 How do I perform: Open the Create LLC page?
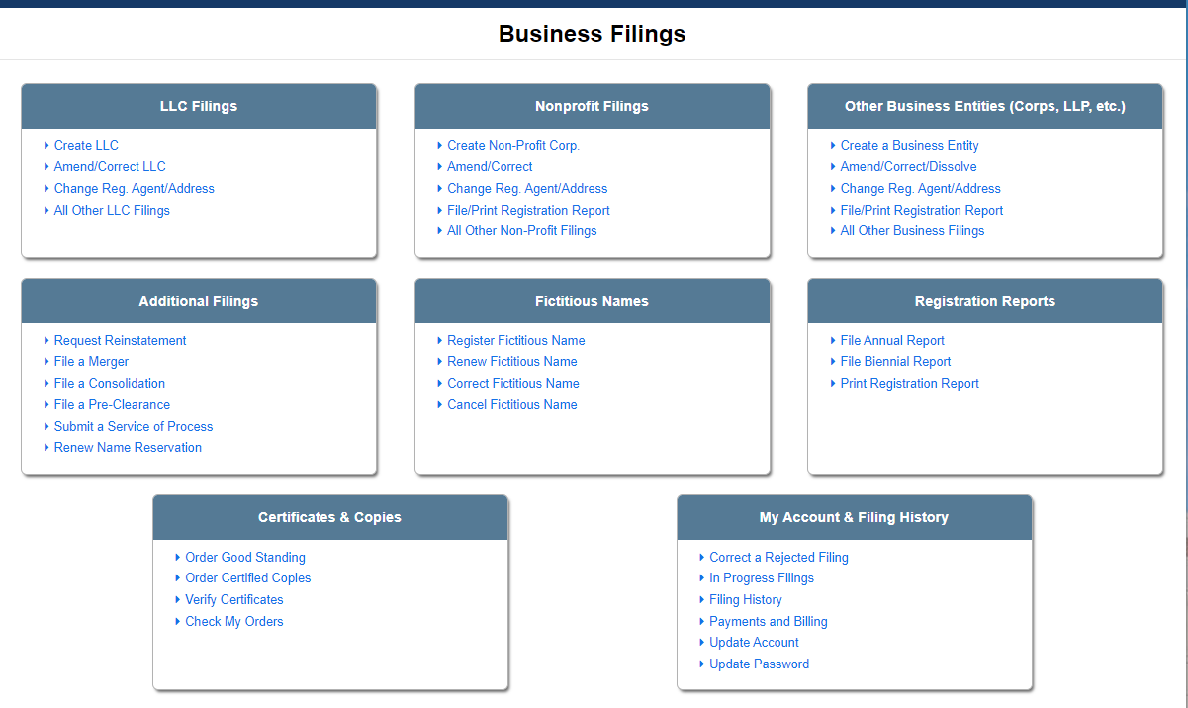click(86, 145)
